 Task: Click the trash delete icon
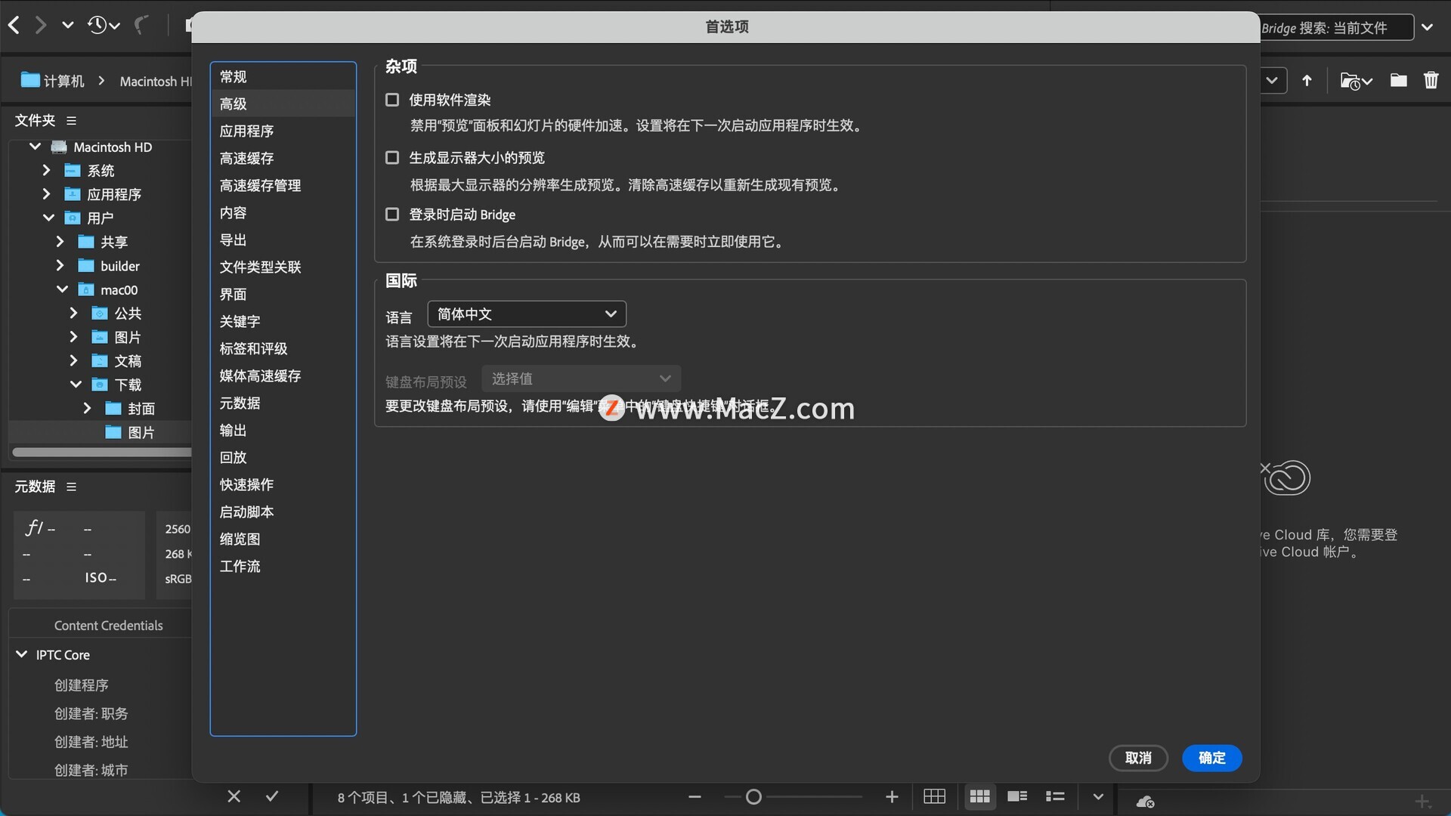(1431, 80)
